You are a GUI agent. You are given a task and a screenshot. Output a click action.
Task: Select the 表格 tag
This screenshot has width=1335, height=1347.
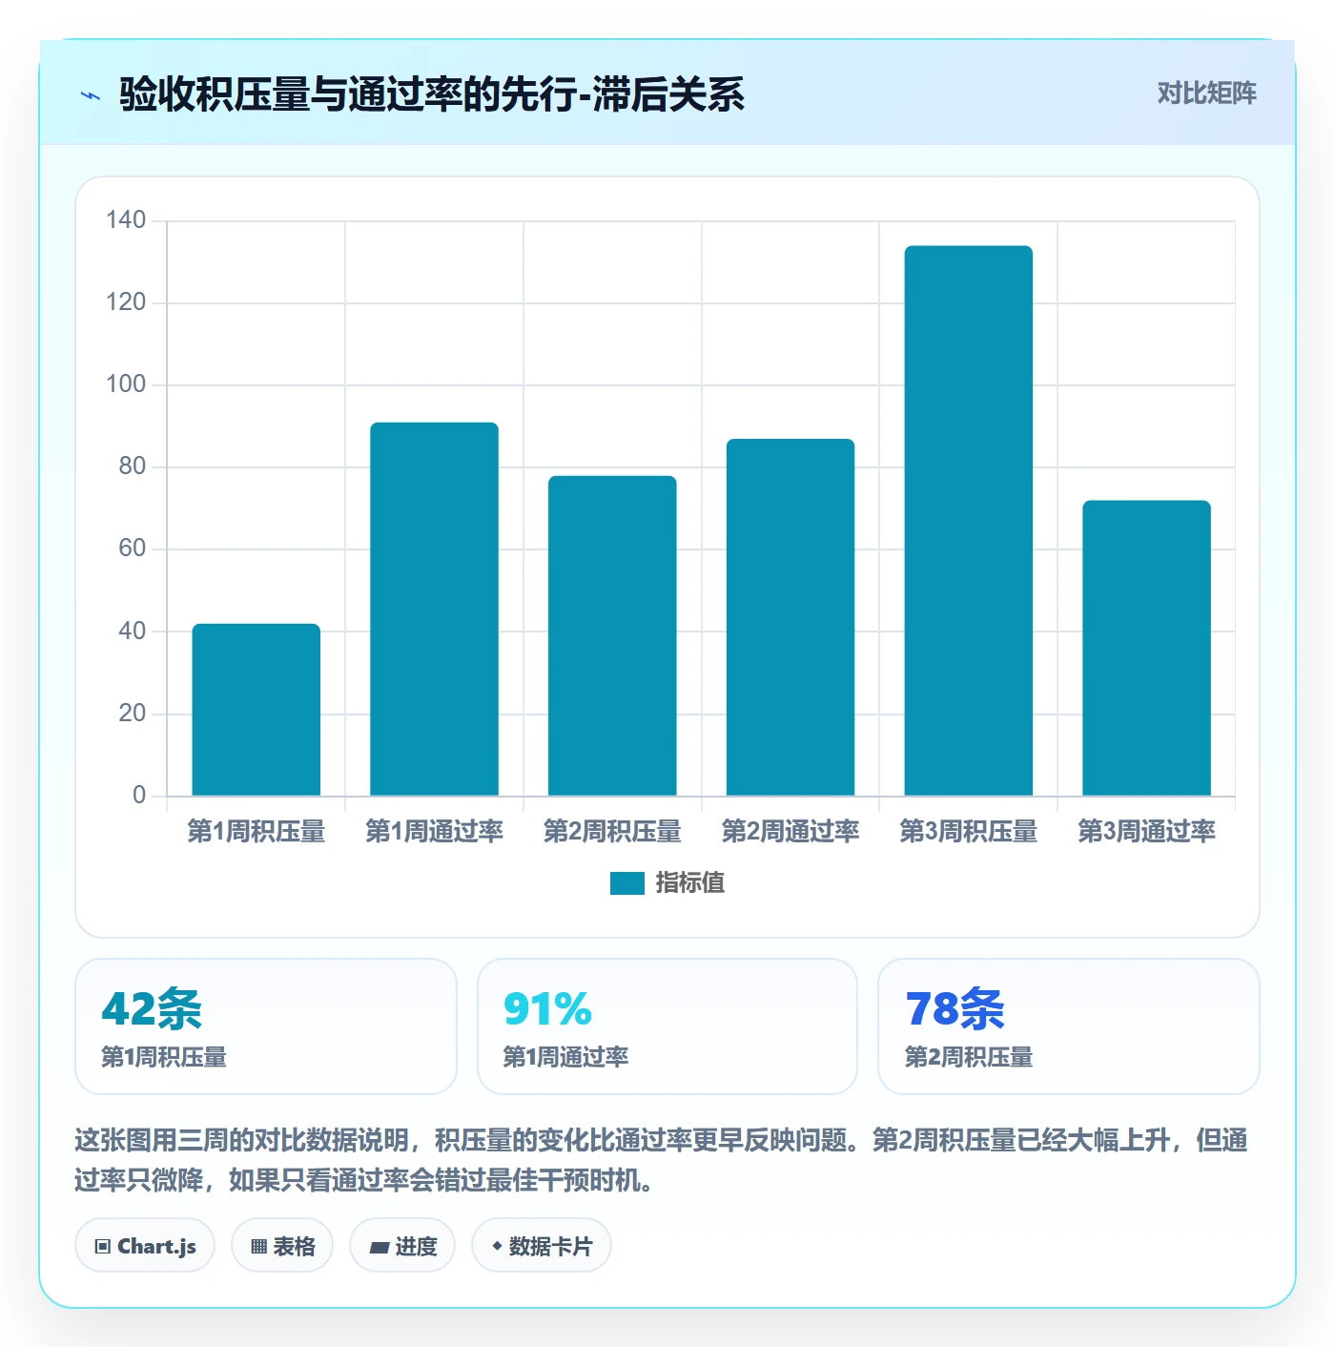282,1245
